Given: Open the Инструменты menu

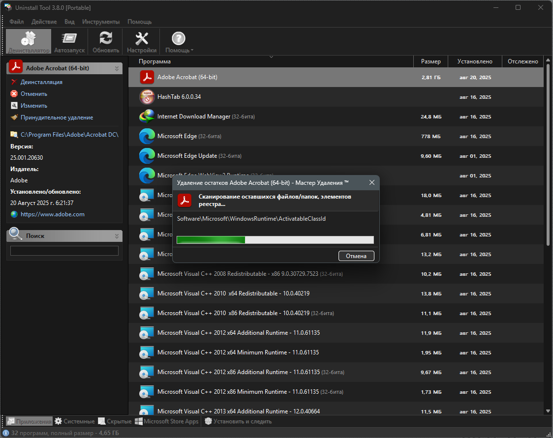Looking at the screenshot, I should (x=101, y=22).
